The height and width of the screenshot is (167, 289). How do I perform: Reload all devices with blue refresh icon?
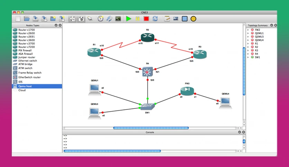tap(155, 19)
